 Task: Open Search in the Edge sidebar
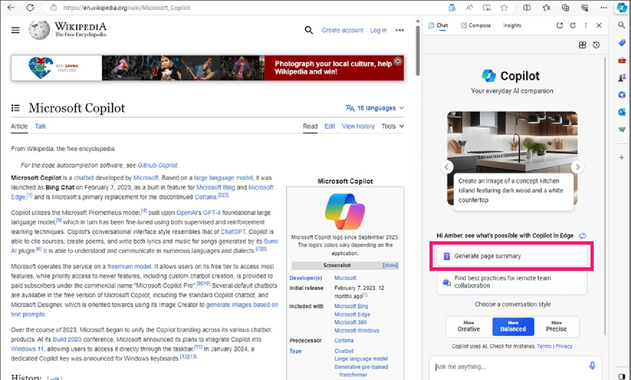[621, 25]
